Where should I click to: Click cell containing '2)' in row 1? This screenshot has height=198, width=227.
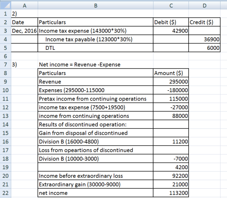click(x=24, y=14)
